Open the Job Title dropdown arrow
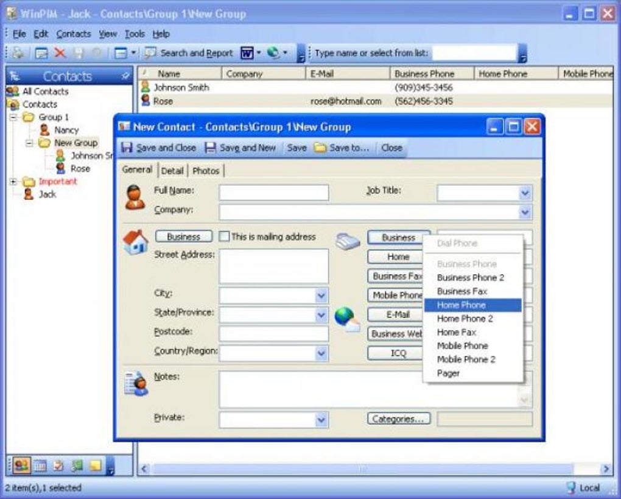This screenshot has width=621, height=499. tap(523, 193)
